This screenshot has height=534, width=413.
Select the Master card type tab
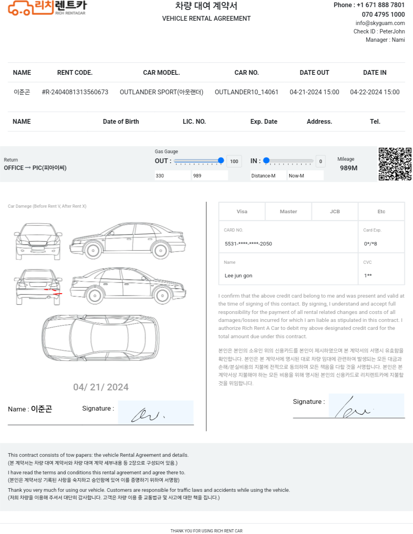(x=288, y=211)
